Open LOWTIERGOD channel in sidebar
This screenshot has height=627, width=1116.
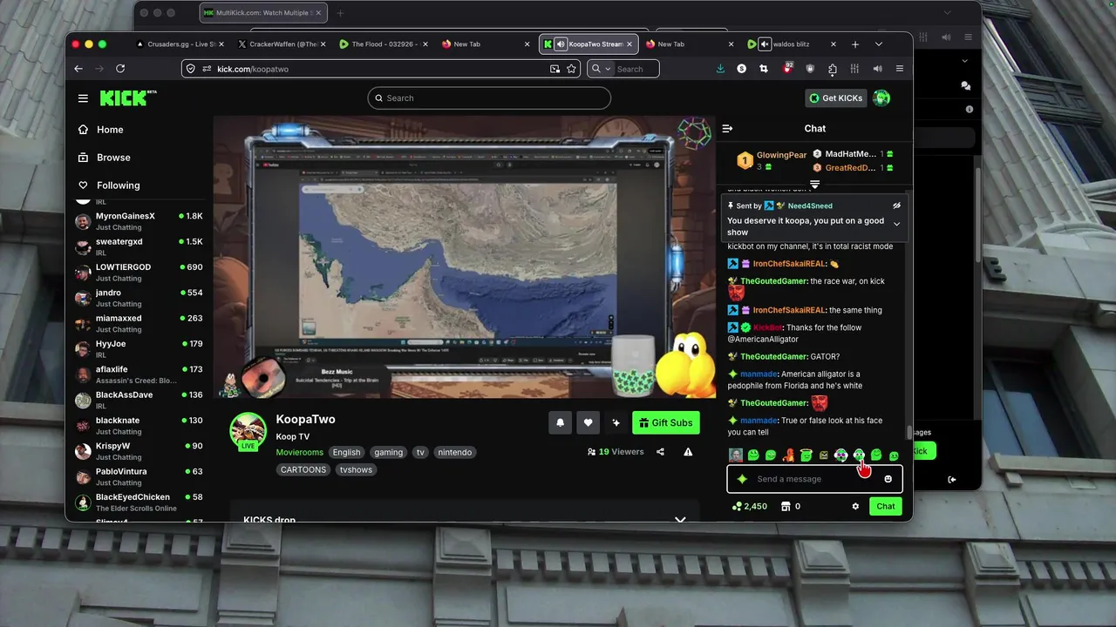(139, 273)
